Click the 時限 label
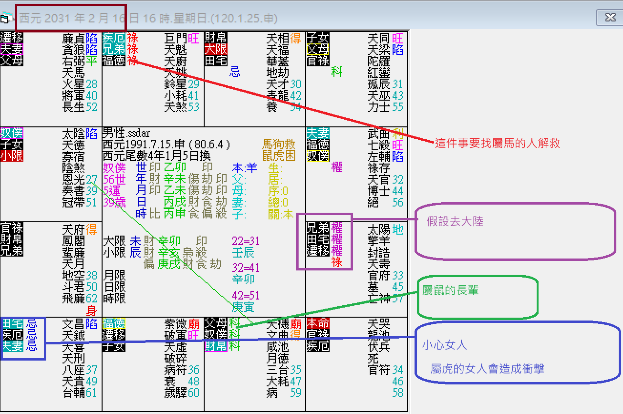Image resolution: width=623 pixels, height=414 pixels. coord(114,298)
